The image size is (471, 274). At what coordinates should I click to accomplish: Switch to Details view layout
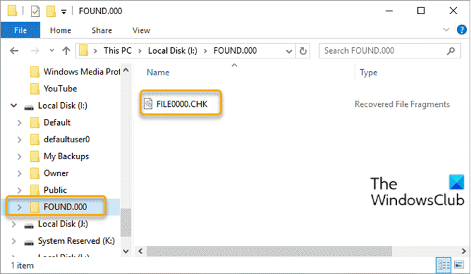point(443,265)
